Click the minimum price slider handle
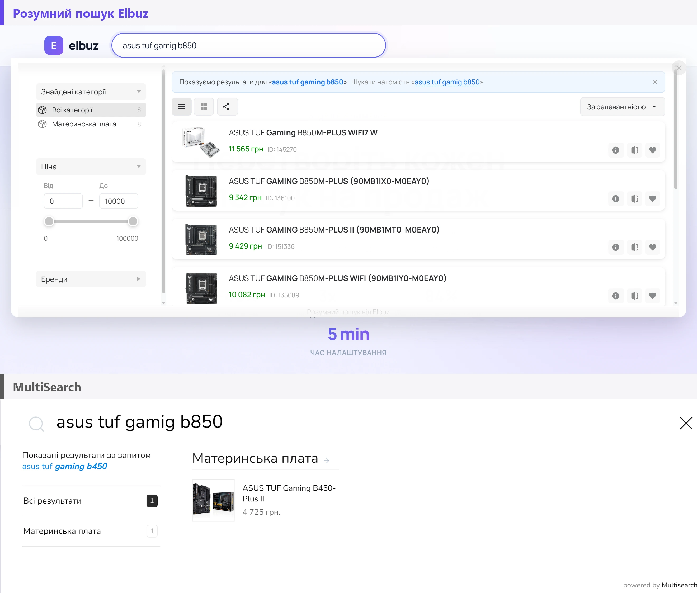The height and width of the screenshot is (593, 697). [x=49, y=221]
